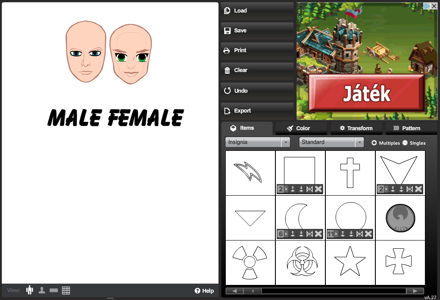Open the Insignia category dropdown
Image resolution: width=440 pixels, height=300 pixels.
257,142
